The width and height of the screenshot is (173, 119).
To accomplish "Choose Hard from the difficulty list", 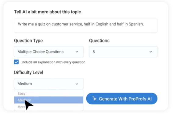I will click(x=49, y=107).
